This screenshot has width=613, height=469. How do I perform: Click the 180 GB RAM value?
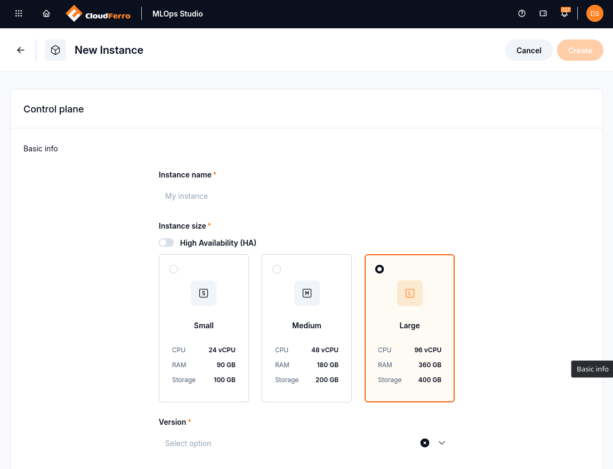[x=328, y=365]
